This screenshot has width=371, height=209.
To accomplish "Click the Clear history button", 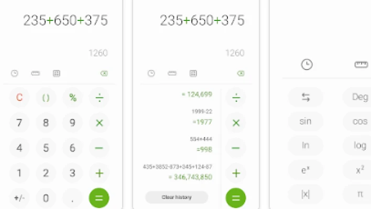I will point(177,197).
